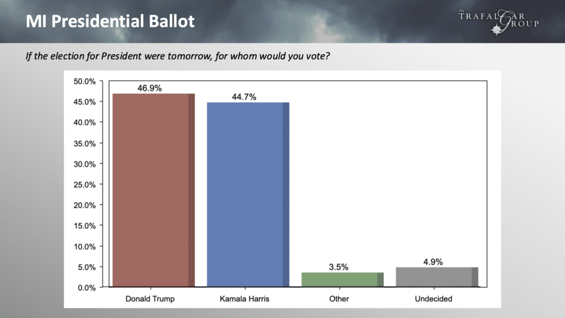Click the Trafalgar Group logo
The image size is (565, 318).
pyautogui.click(x=498, y=20)
